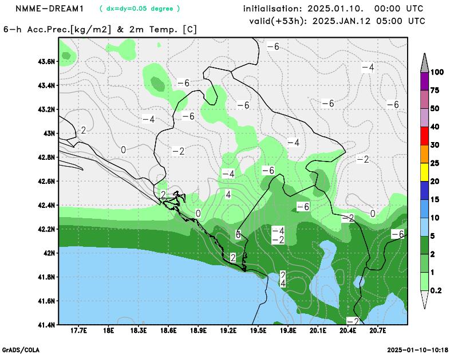
Task: Click the 19.5E longitude axis label
Action: (258, 331)
